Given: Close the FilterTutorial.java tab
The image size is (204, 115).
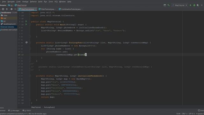Looking at the screenshot, I should click(56, 9).
